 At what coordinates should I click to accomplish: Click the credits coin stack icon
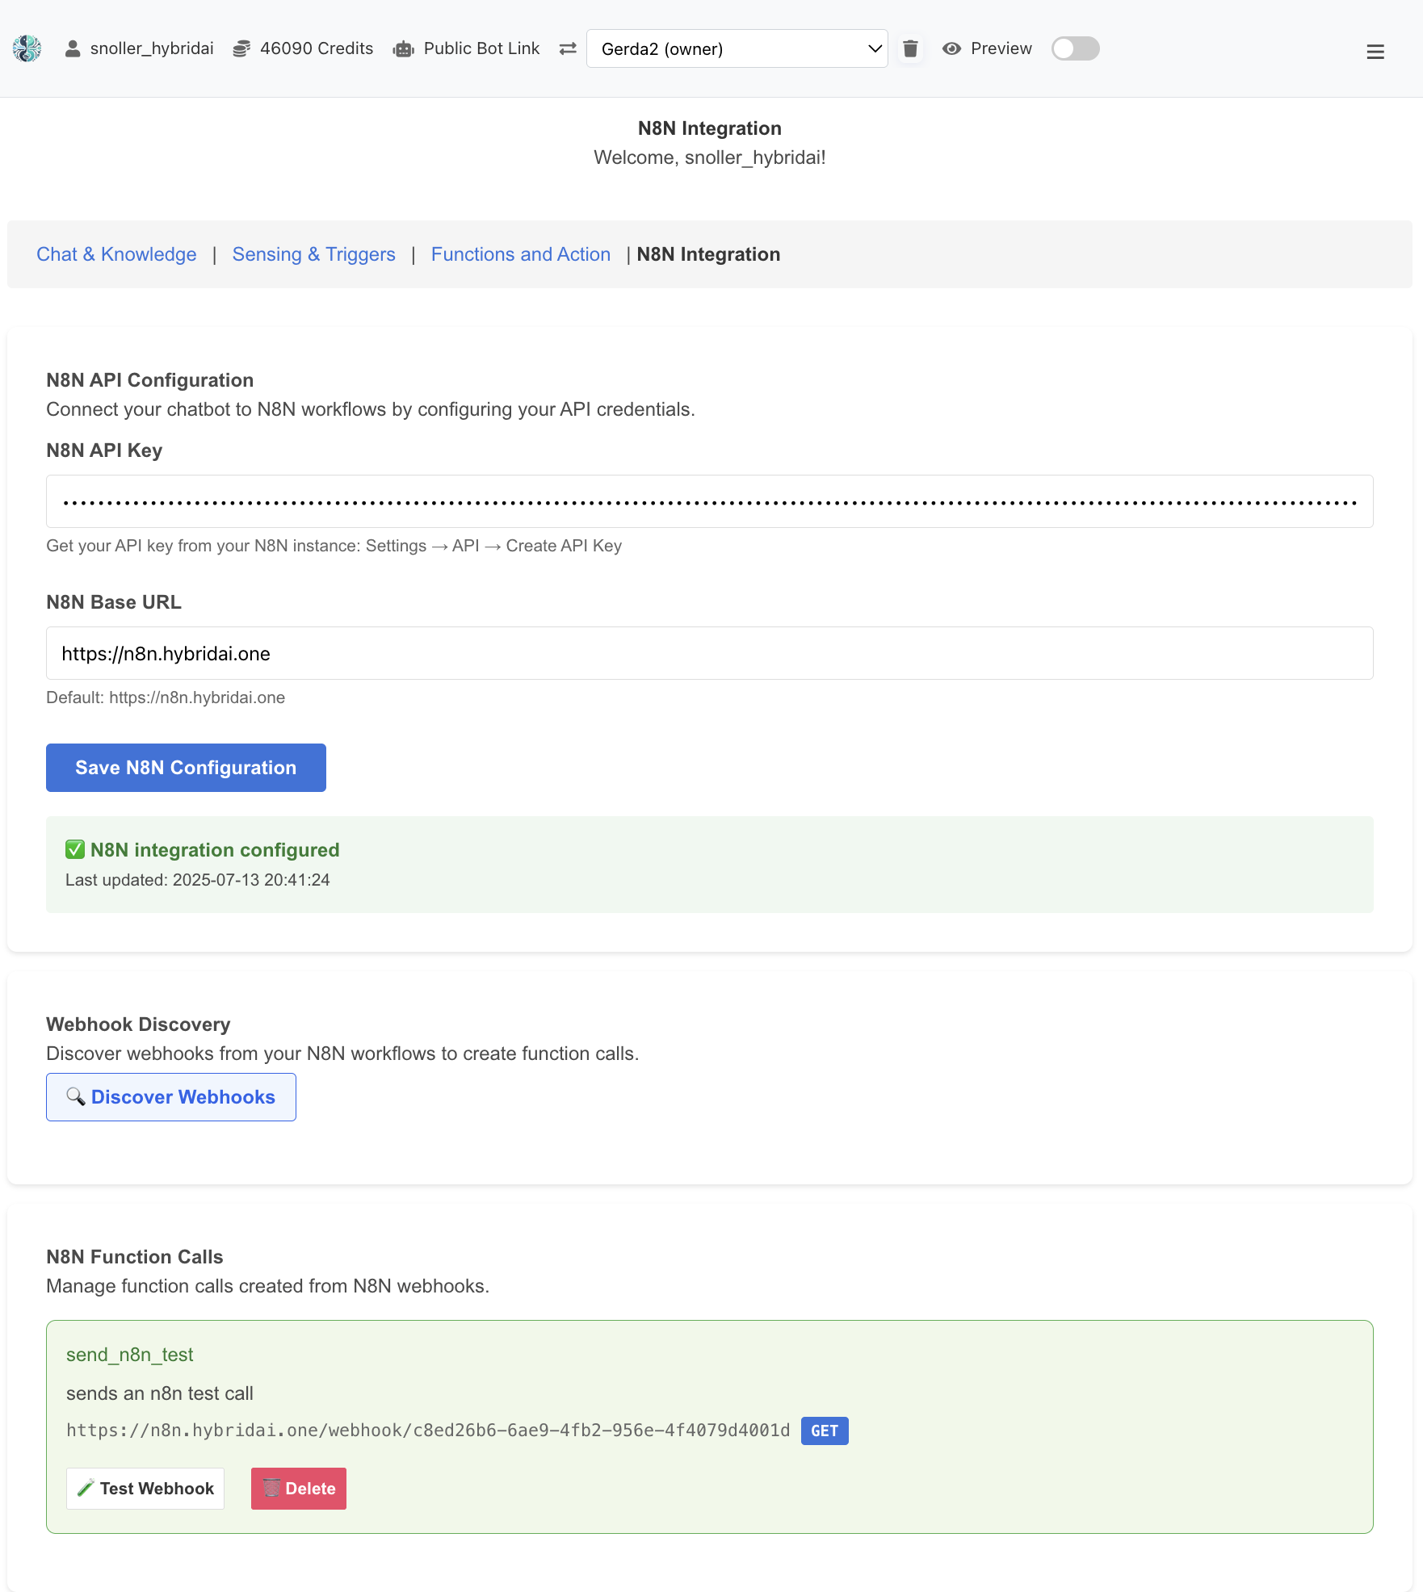point(241,48)
